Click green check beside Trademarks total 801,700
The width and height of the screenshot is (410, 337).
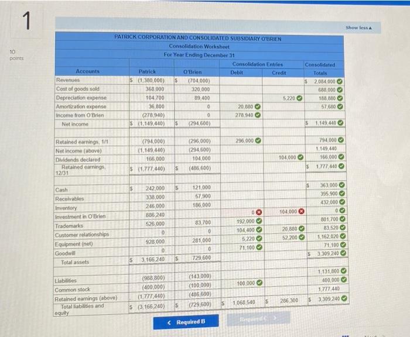point(343,219)
